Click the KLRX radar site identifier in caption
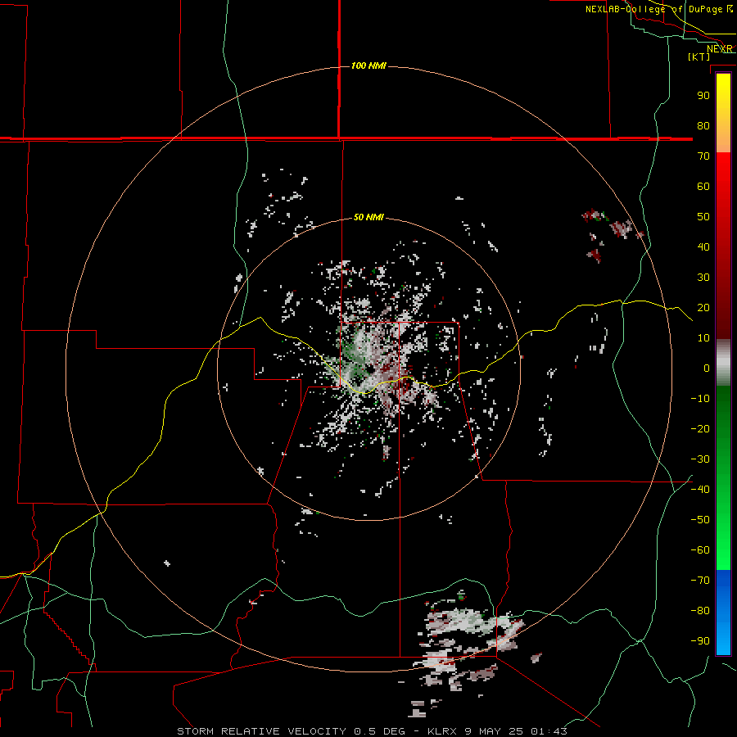Screen dimensions: 737x737 pos(443,731)
